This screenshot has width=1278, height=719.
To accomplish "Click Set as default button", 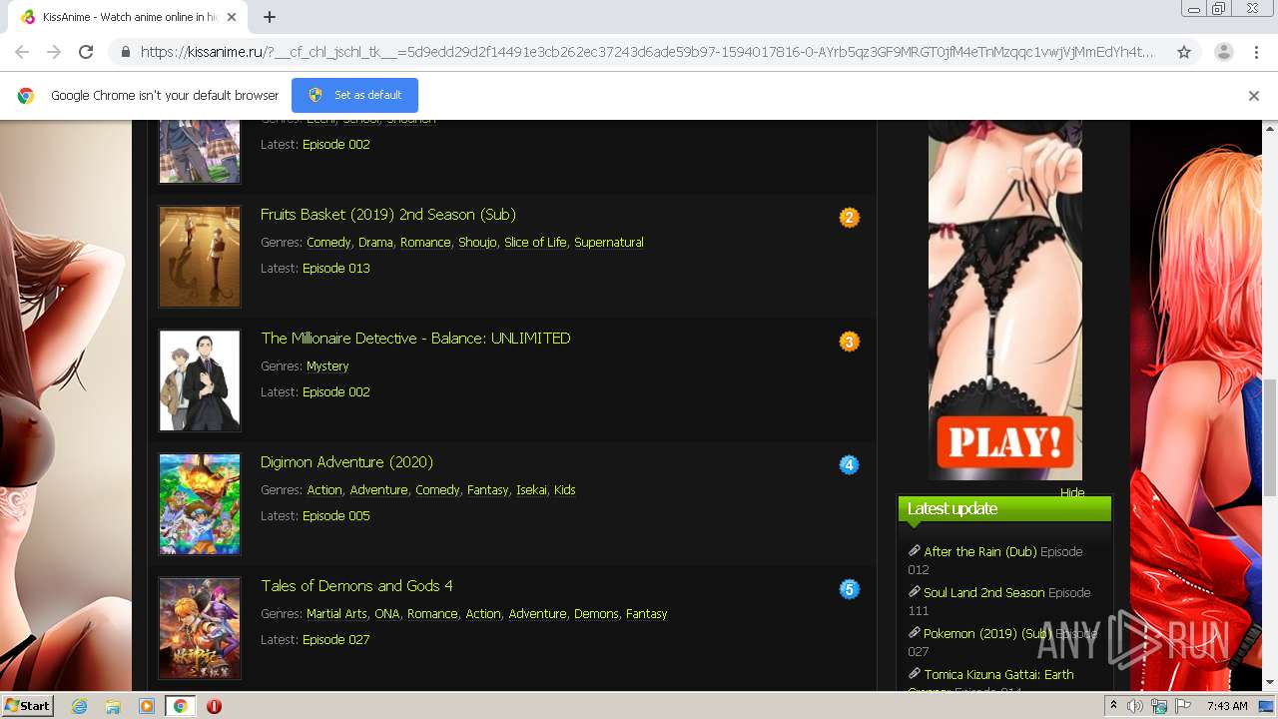I will coord(354,95).
